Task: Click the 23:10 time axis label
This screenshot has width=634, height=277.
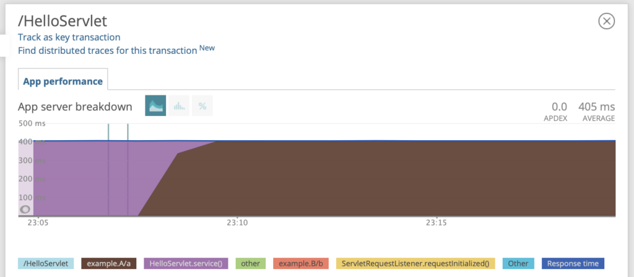Action: (x=237, y=222)
